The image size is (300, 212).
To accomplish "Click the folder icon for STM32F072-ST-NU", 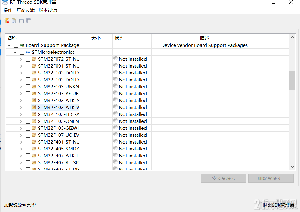I will point(34,59).
